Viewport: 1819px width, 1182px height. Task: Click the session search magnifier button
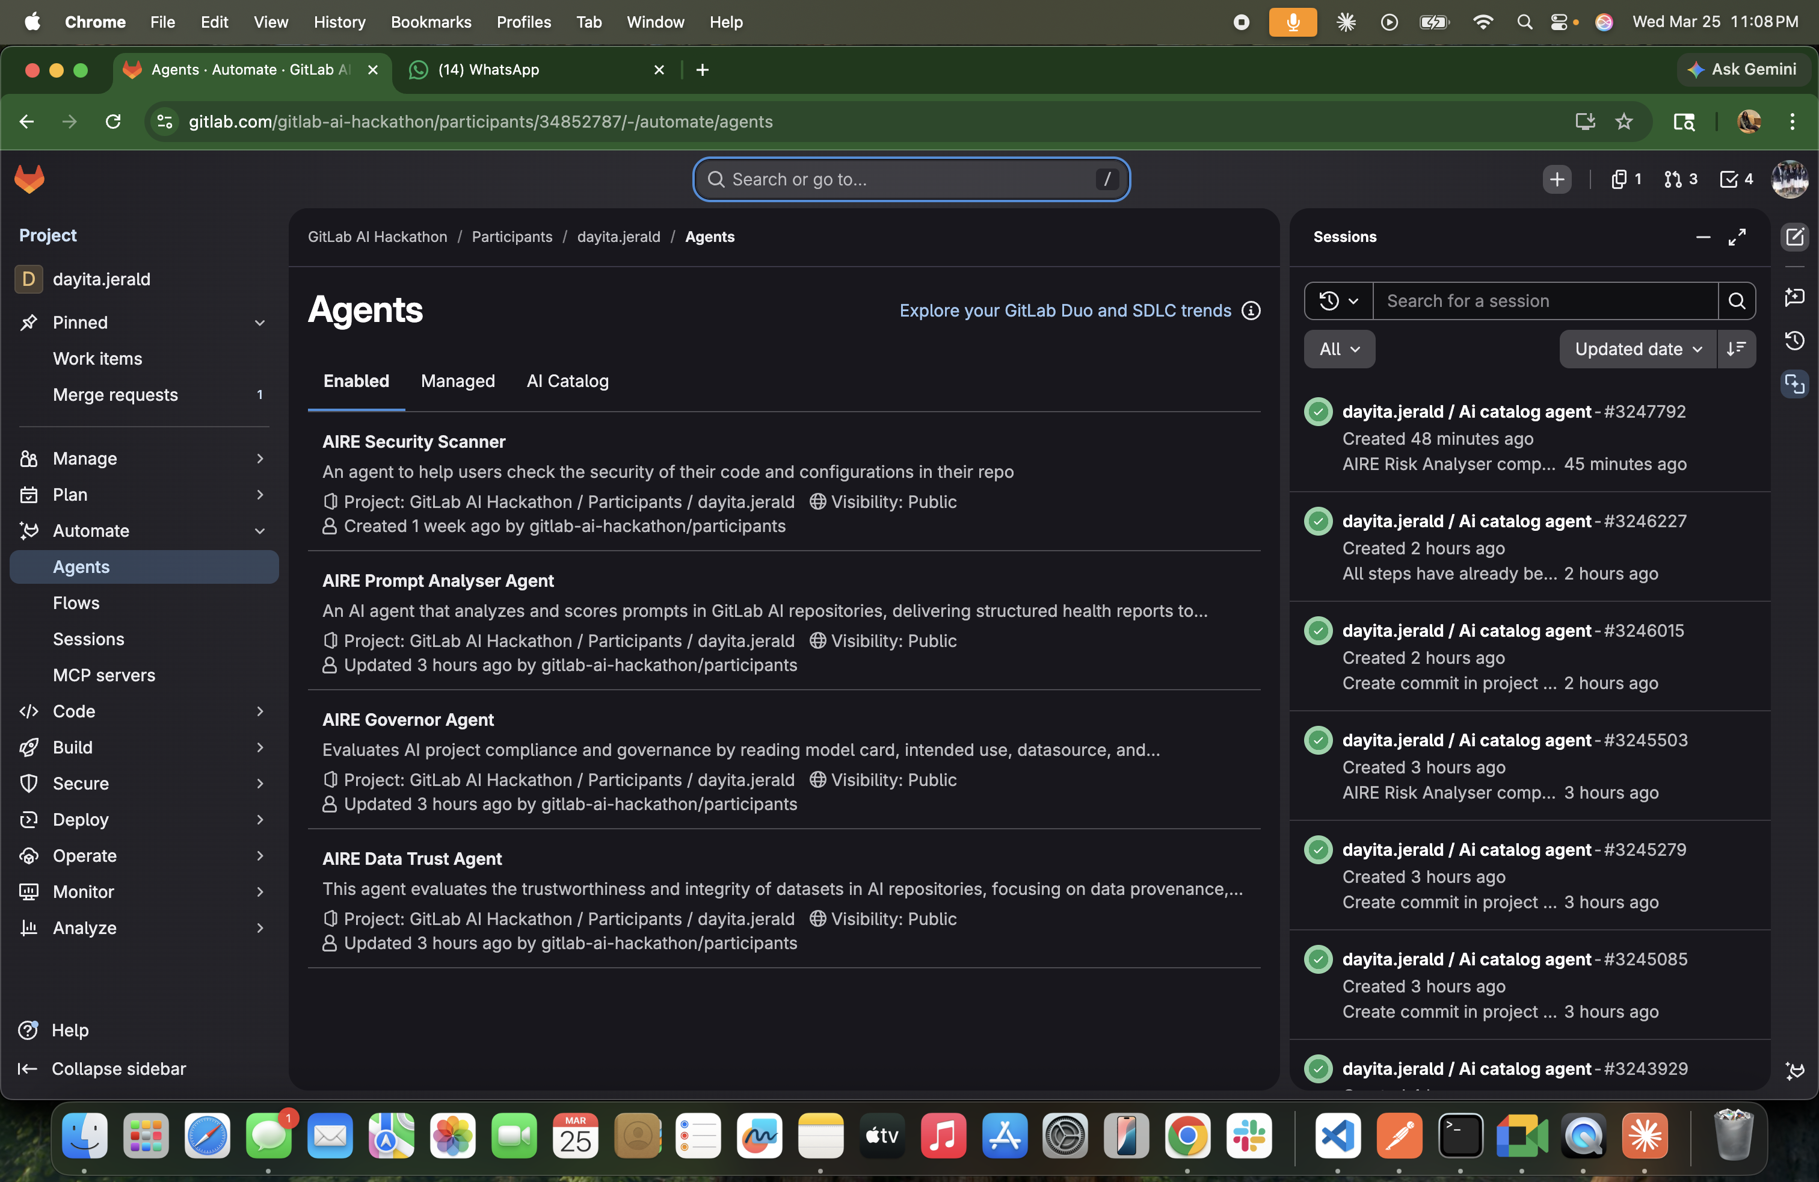click(x=1736, y=302)
